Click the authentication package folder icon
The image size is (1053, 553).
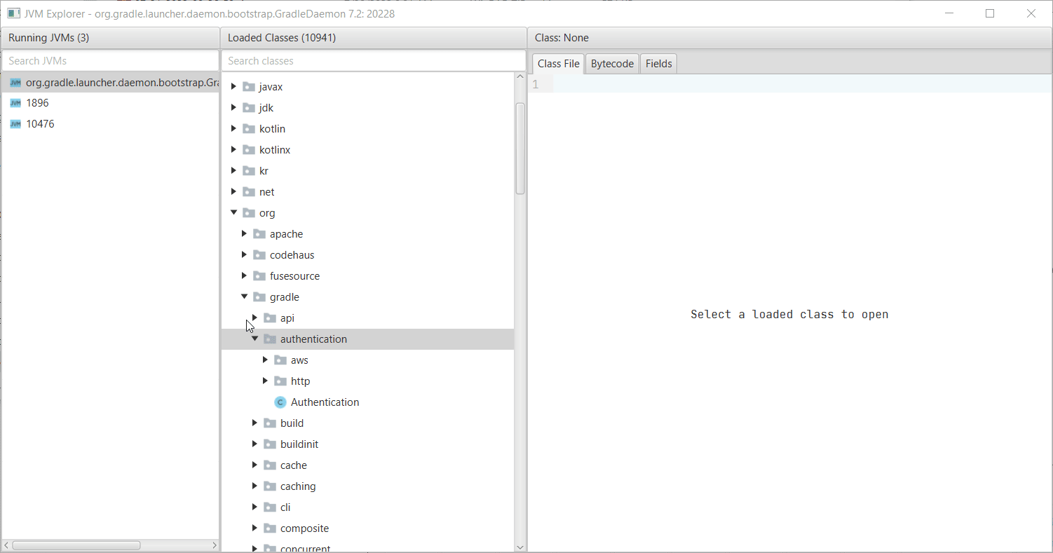[269, 339]
